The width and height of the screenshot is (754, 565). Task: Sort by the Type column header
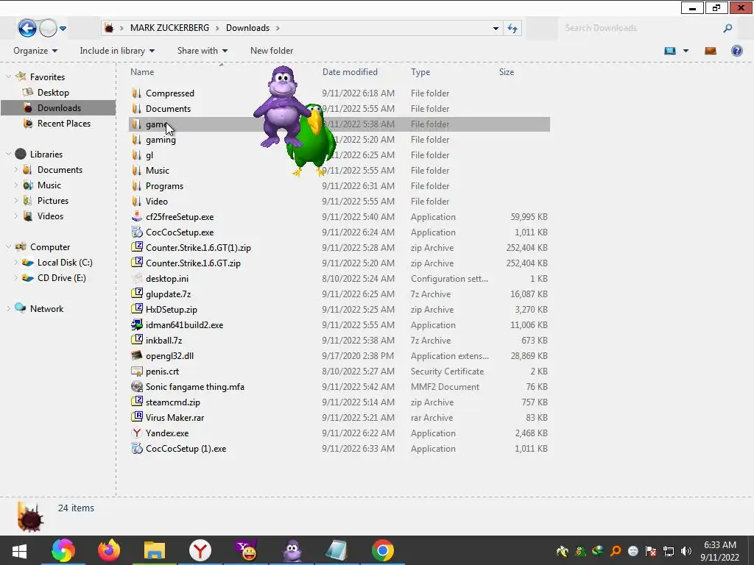[x=420, y=72]
